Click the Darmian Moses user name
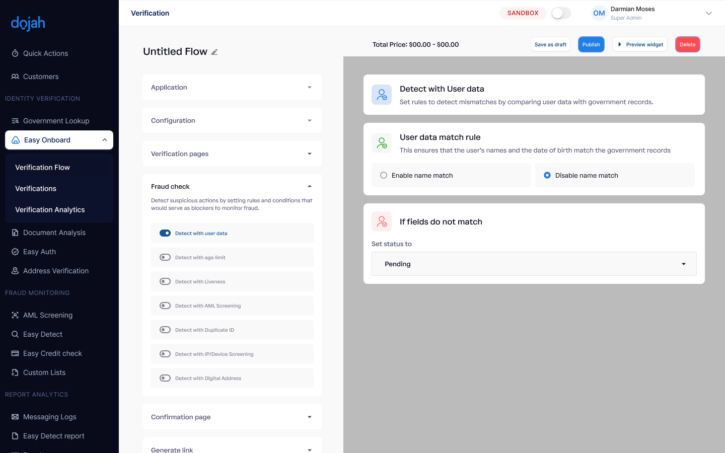Viewport: 725px width, 453px height. coord(632,9)
